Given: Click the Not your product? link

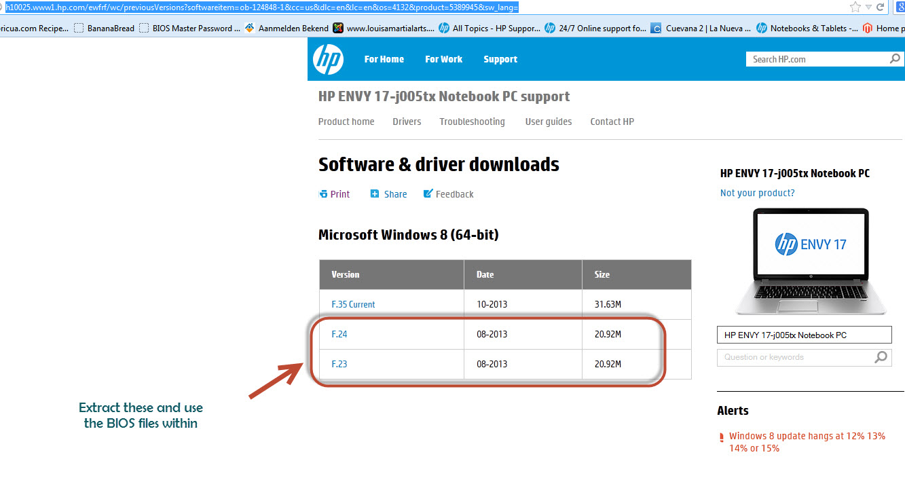Looking at the screenshot, I should (x=757, y=193).
